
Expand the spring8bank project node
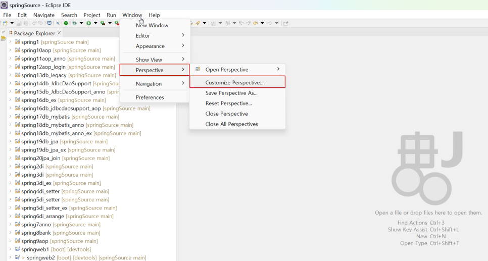tap(10, 233)
